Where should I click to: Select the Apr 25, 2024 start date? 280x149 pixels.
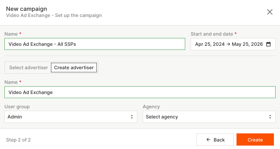pyautogui.click(x=210, y=44)
